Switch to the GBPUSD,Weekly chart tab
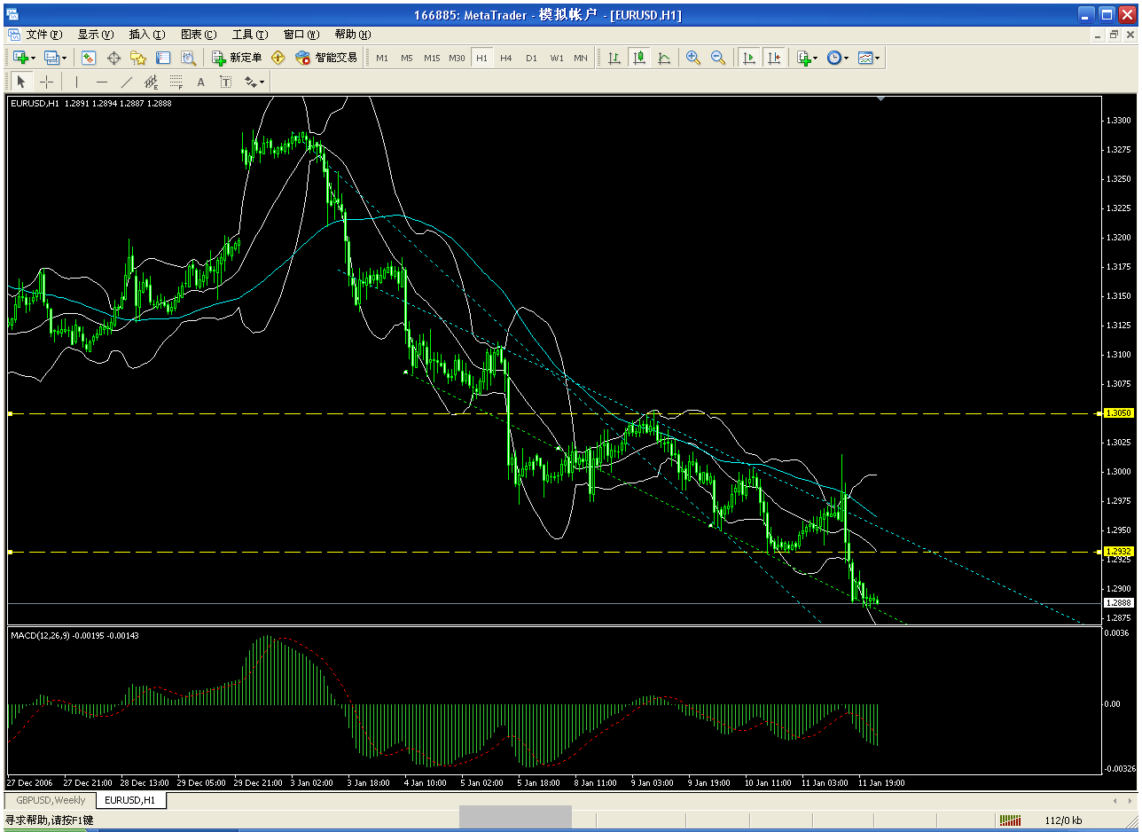This screenshot has height=832, width=1142. pos(51,800)
